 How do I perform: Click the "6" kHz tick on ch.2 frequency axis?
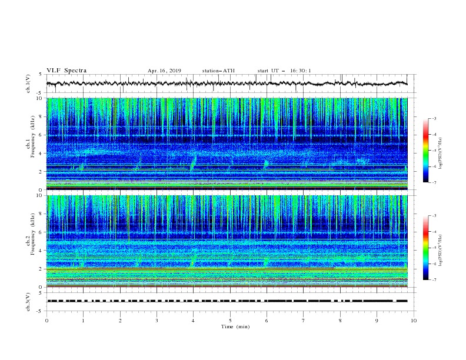(42, 232)
